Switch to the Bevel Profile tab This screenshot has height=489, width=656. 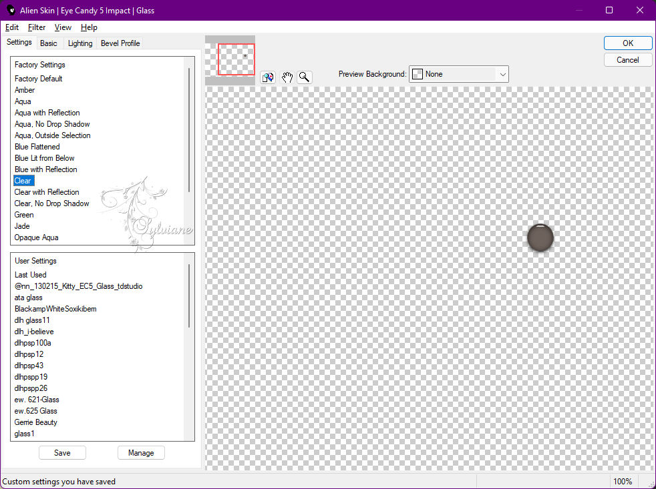coord(120,43)
